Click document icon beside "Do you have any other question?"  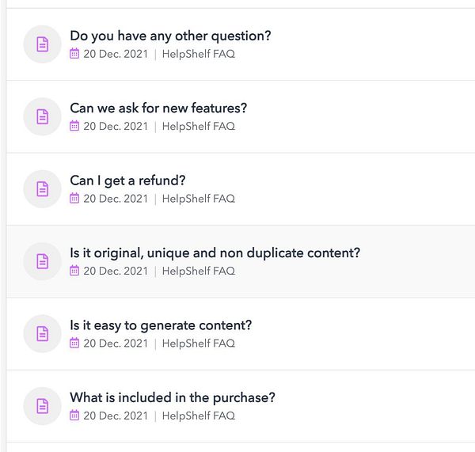coord(42,44)
